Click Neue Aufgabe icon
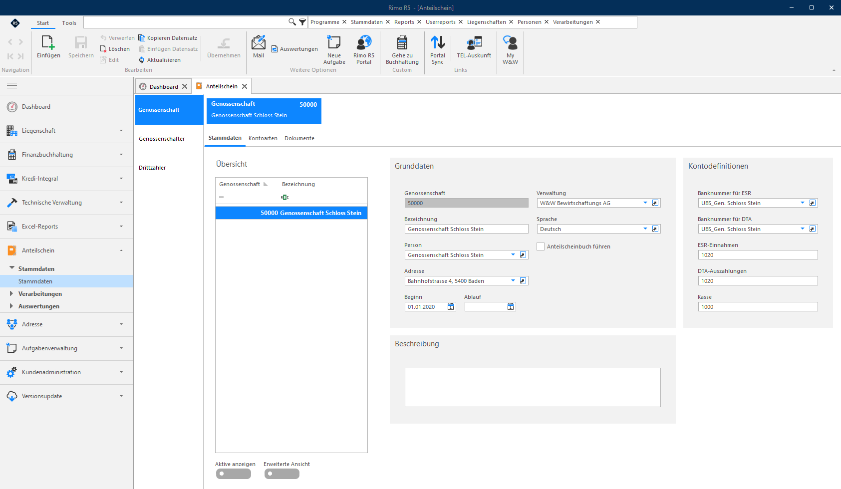841x489 pixels. 334,42
